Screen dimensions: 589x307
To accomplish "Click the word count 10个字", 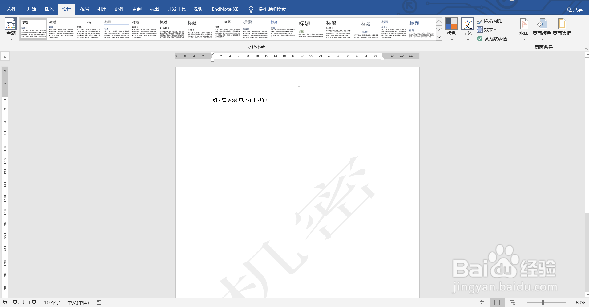I will coord(52,302).
